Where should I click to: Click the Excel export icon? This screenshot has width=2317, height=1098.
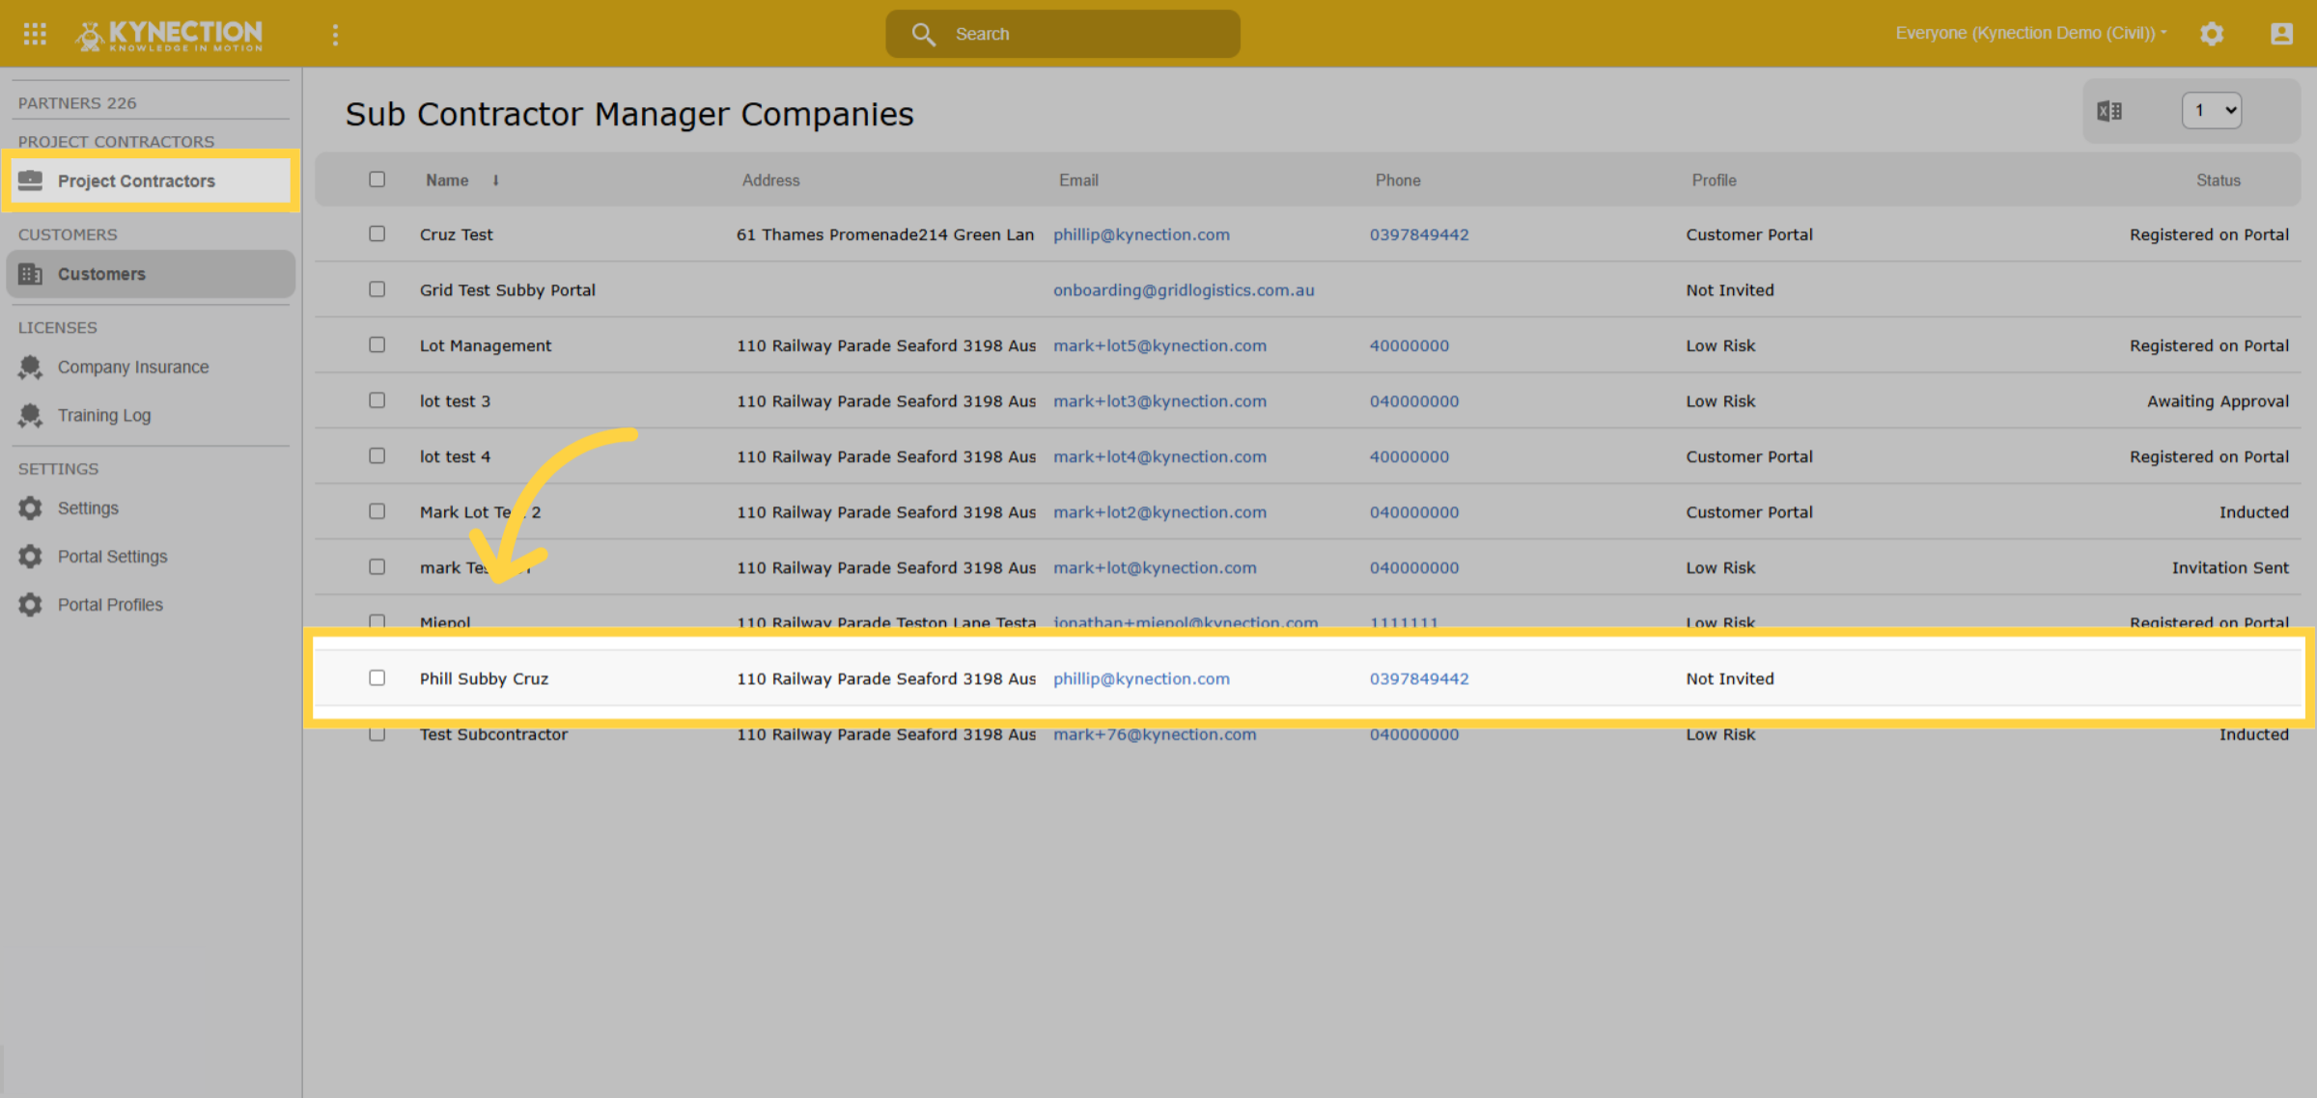pyautogui.click(x=2109, y=111)
